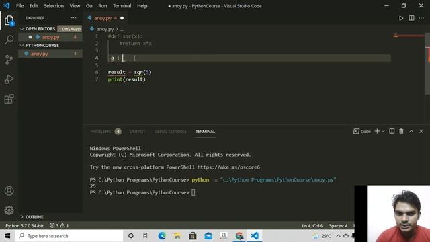The image size is (430, 242).
Task: Open the Run and Debug view
Action: click(x=9, y=79)
